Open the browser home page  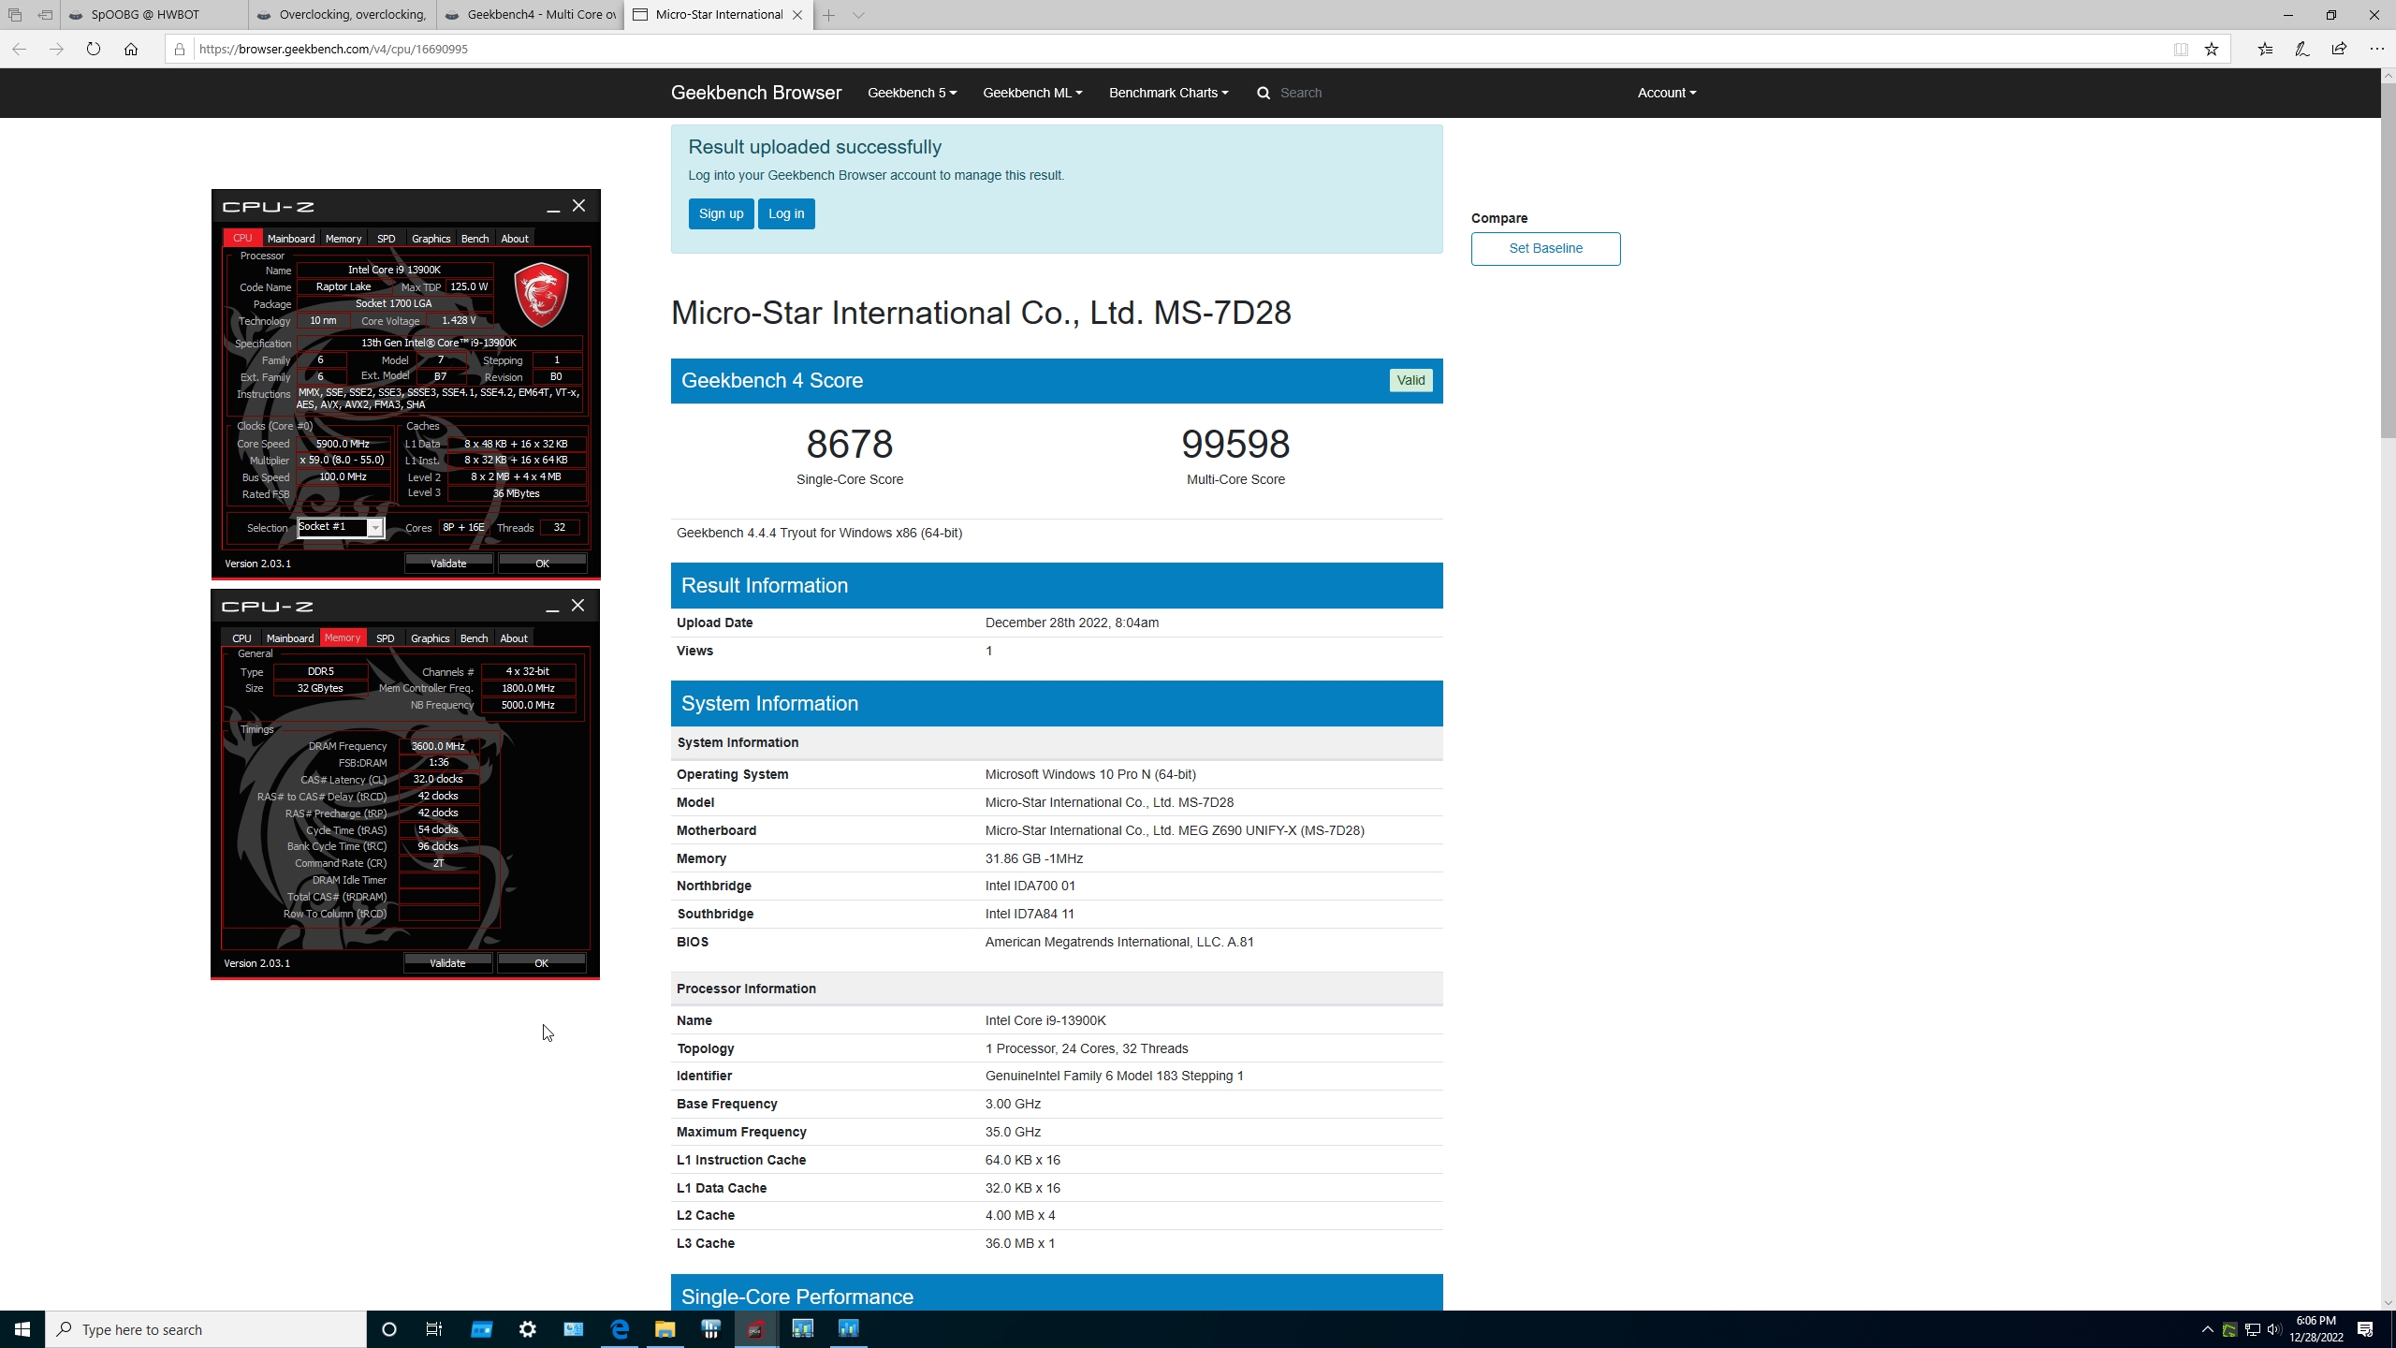(131, 49)
